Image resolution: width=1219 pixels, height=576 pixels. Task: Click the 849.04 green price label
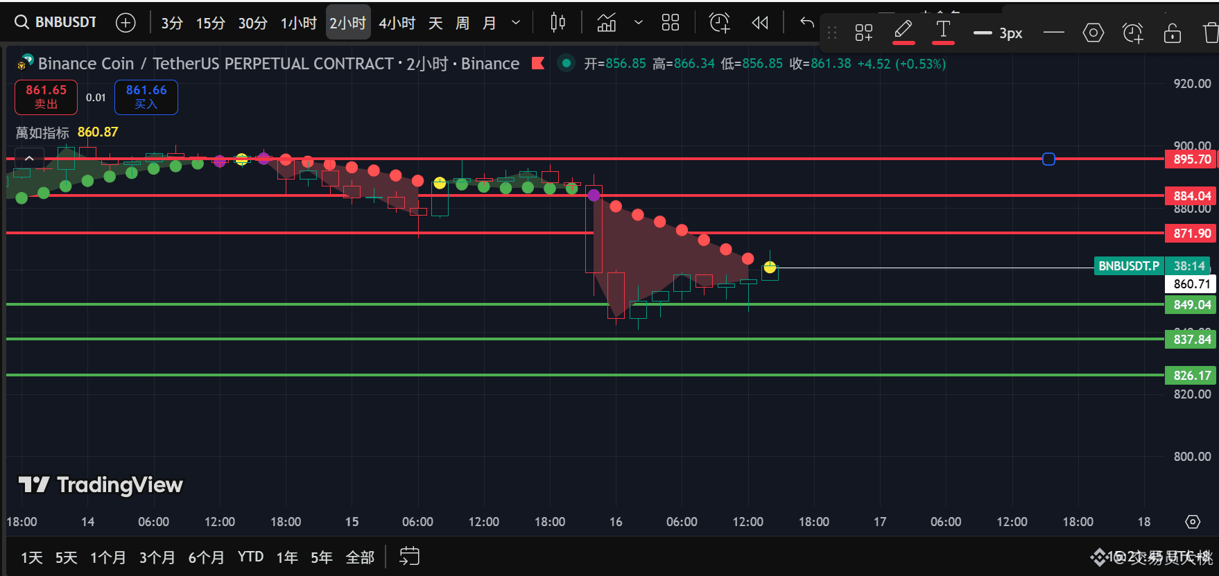tap(1191, 305)
